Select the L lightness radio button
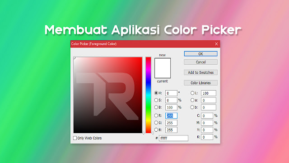The width and height of the screenshot is (289, 163). (x=192, y=93)
